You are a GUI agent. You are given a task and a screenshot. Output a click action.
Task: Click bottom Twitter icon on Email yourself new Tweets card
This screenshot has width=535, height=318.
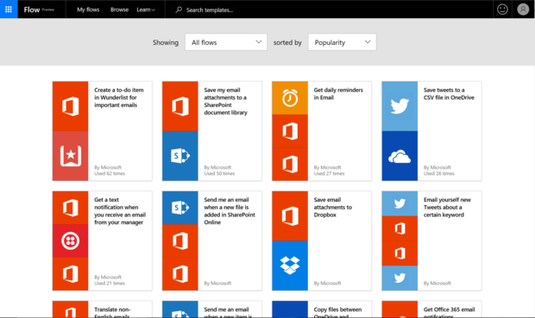click(x=400, y=278)
